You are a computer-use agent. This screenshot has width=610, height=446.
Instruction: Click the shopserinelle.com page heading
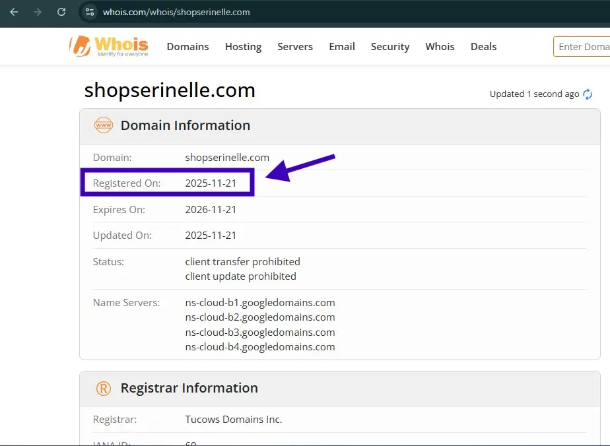[x=170, y=90]
